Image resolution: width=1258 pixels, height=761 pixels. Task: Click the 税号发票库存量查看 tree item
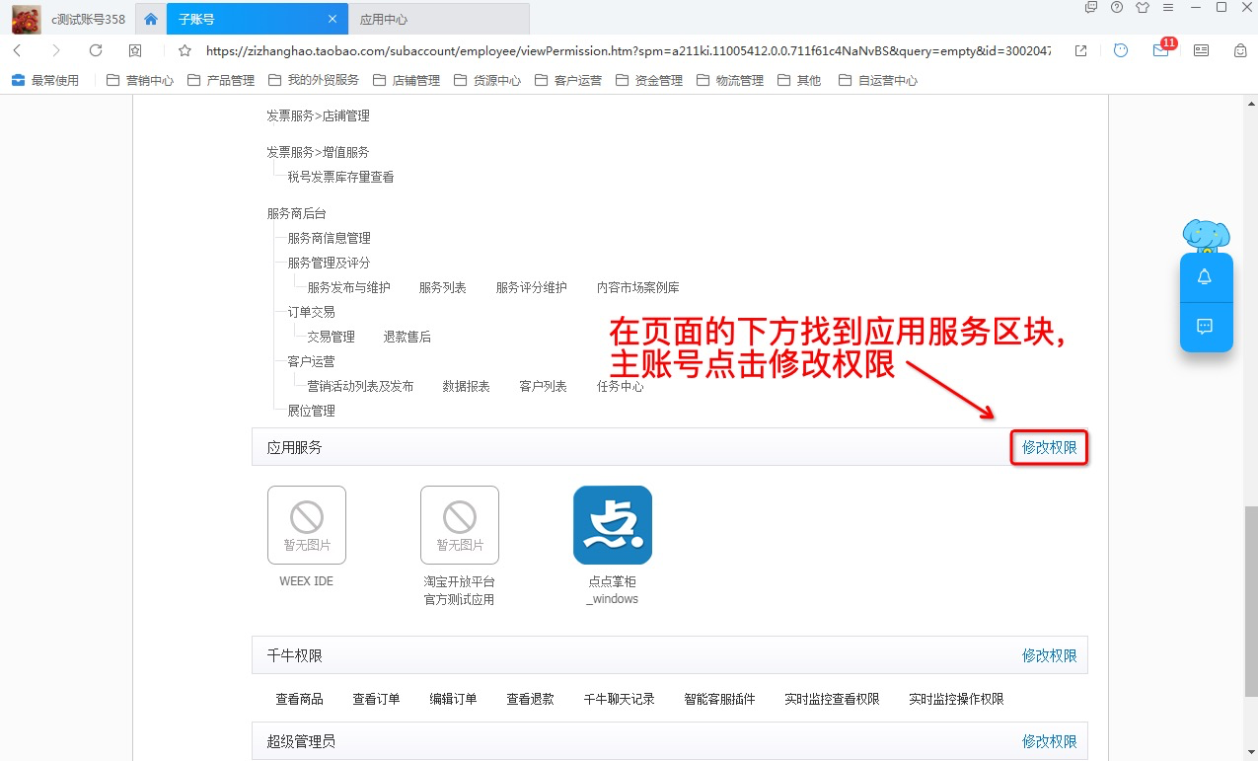tap(340, 177)
